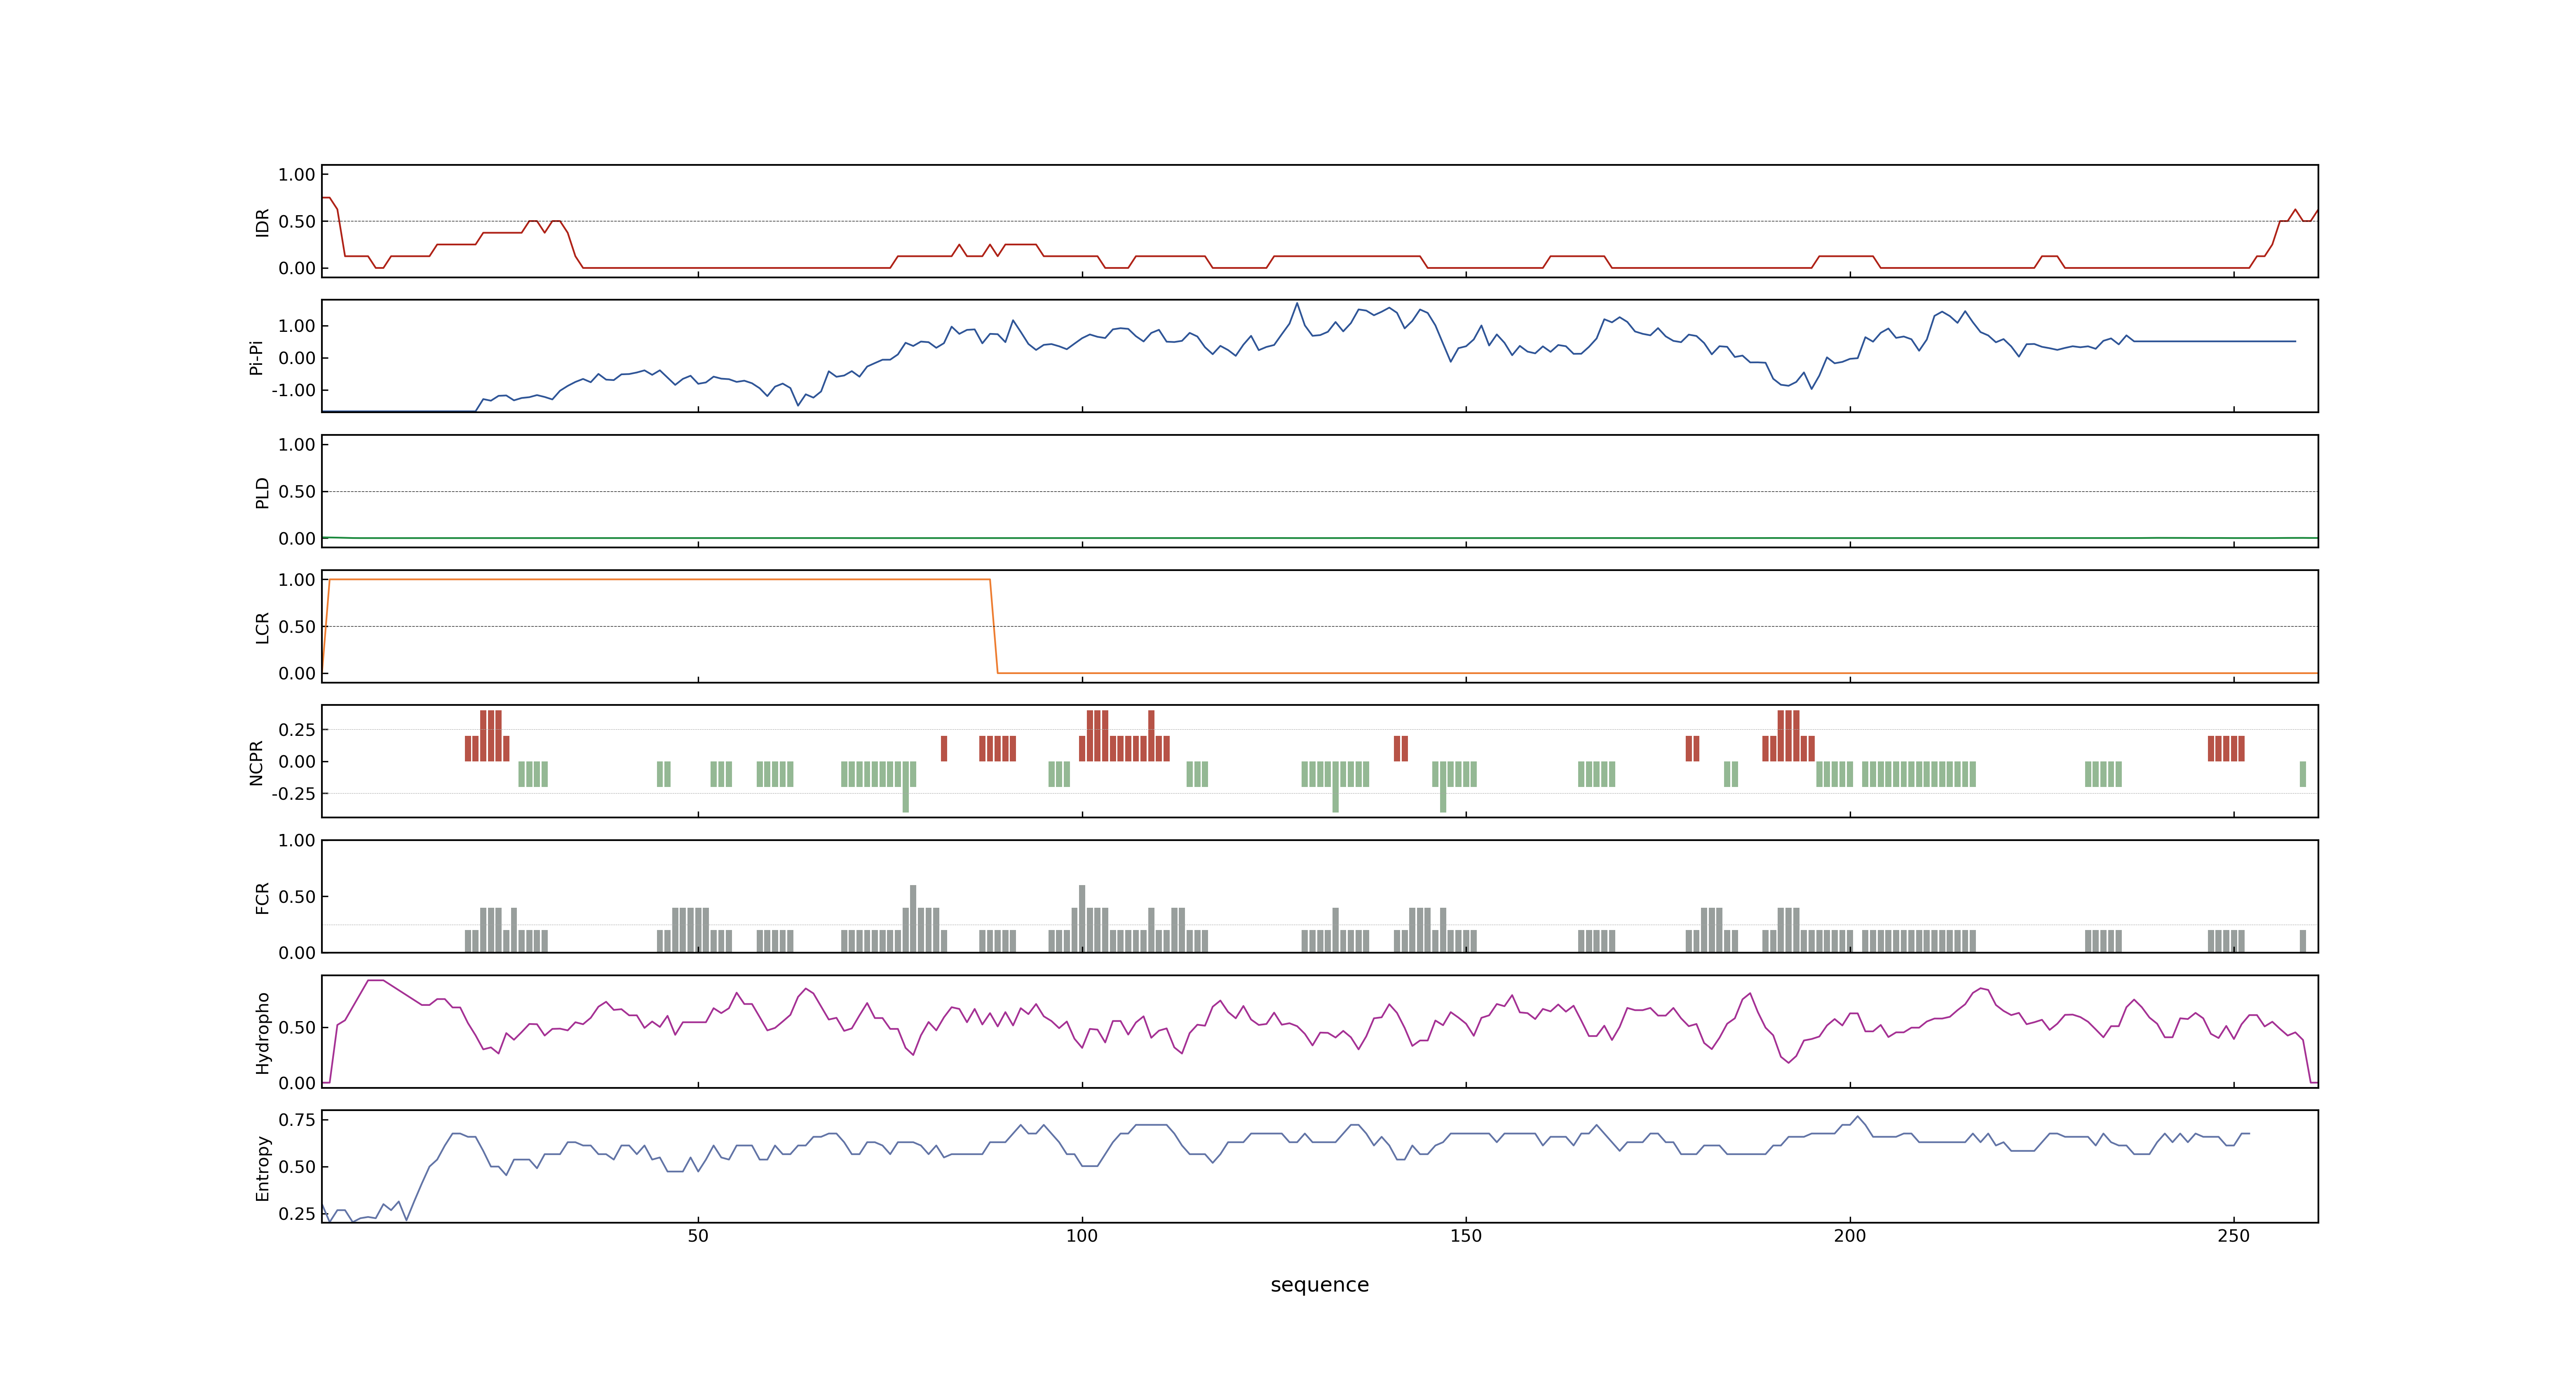The width and height of the screenshot is (2576, 1374).
Task: Click the Entropy curve peak near position 201
Action: click(x=1858, y=1117)
